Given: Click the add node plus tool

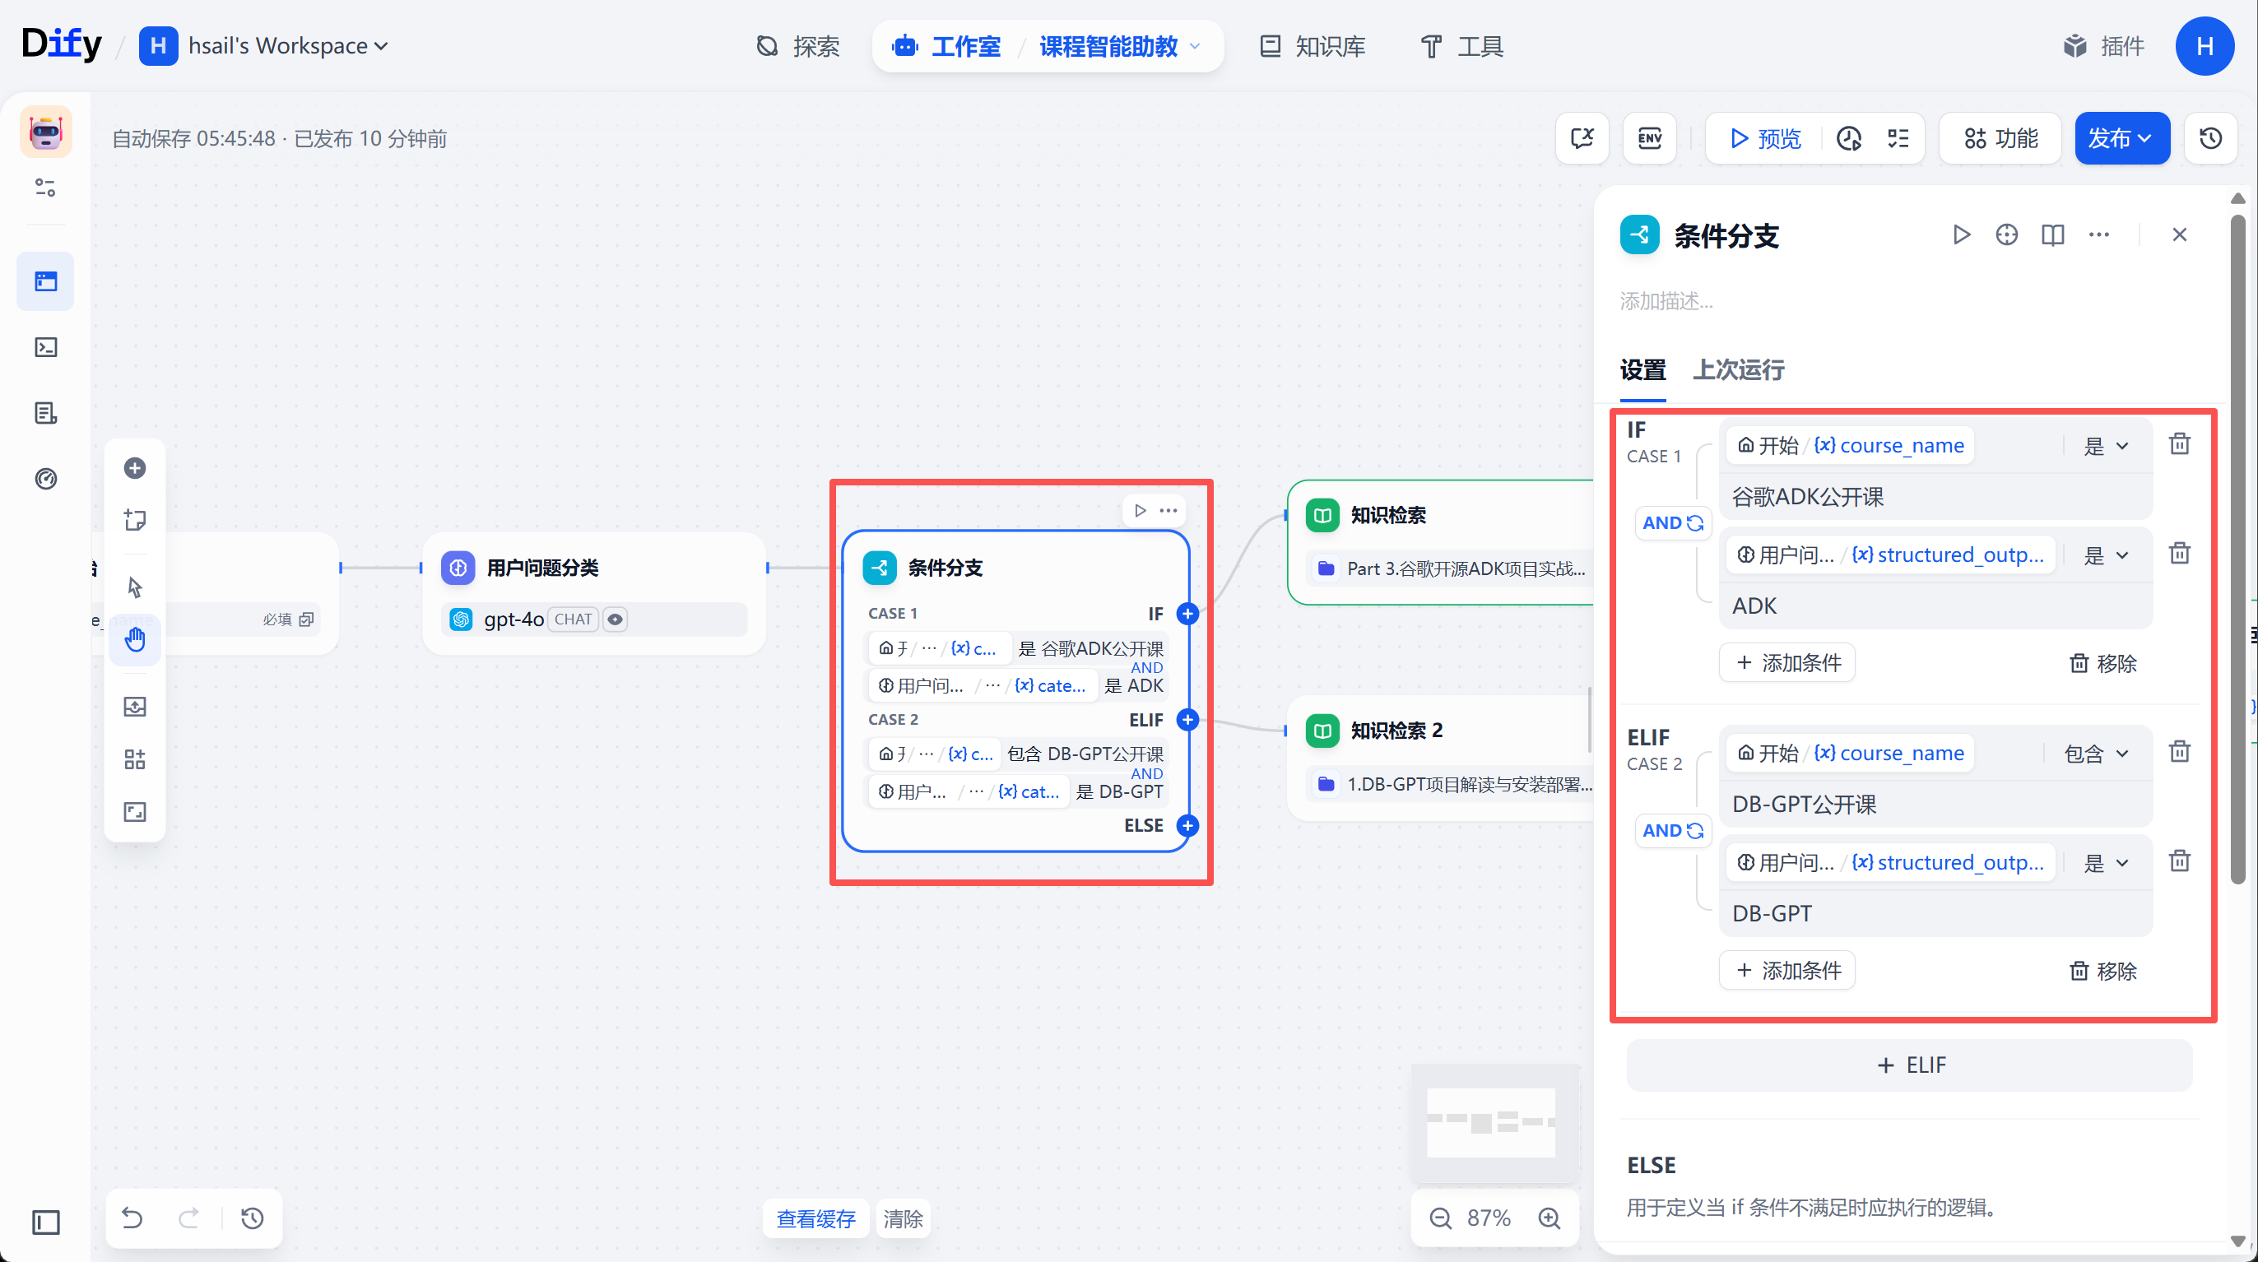Looking at the screenshot, I should (x=134, y=468).
